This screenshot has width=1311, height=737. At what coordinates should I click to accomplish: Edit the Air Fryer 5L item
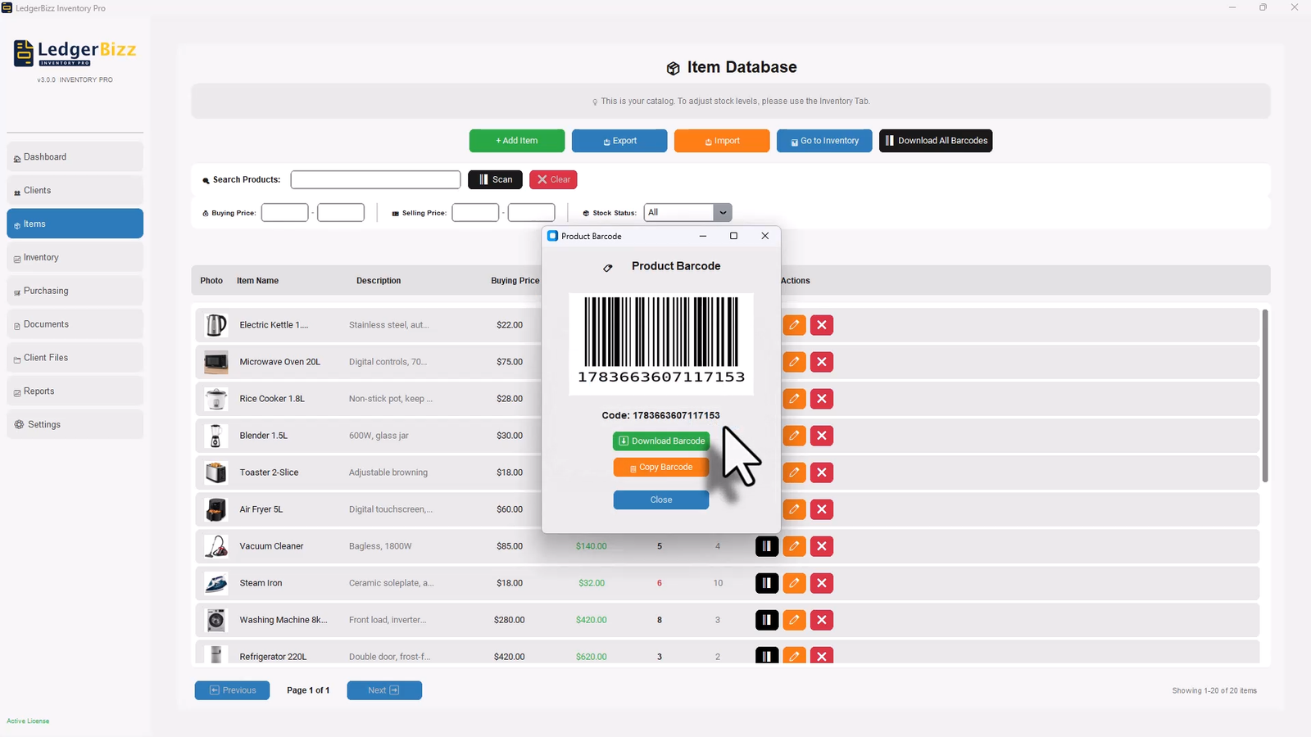click(x=794, y=509)
